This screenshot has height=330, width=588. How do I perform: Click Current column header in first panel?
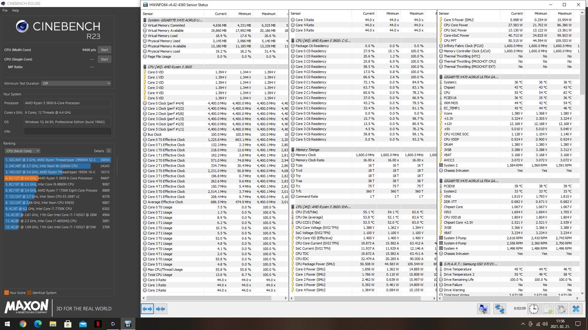216,14
